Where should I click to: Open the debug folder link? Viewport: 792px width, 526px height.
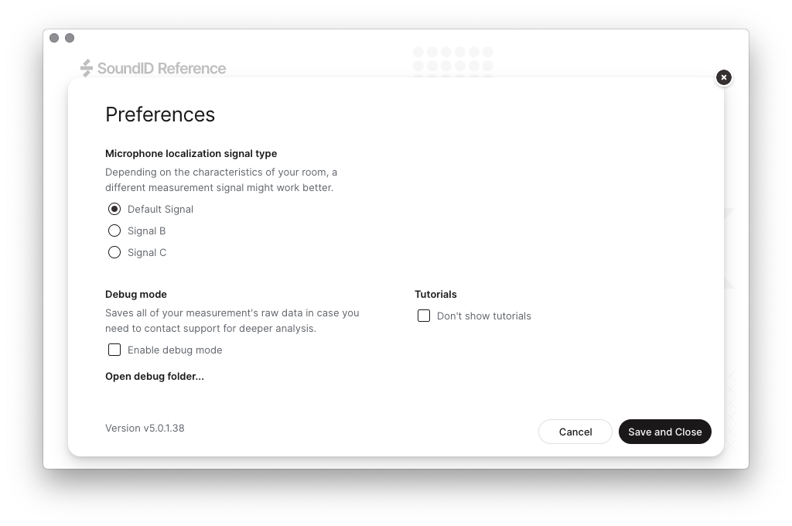(x=155, y=376)
